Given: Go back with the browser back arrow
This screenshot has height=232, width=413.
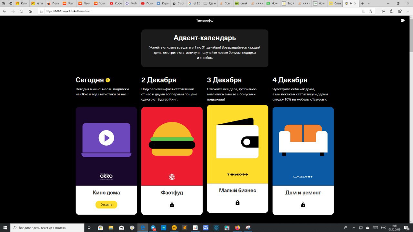Looking at the screenshot, I should [x=5, y=11].
